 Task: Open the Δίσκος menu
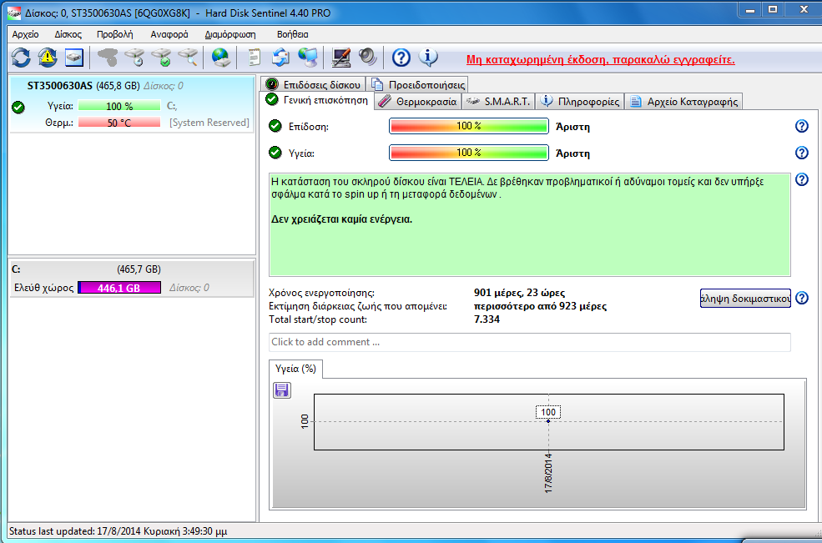click(x=68, y=34)
